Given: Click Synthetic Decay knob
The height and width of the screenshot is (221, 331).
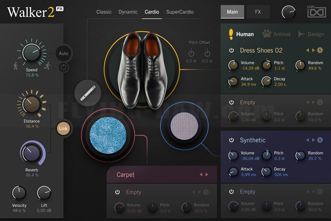Looking at the screenshot, I should (x=267, y=172).
